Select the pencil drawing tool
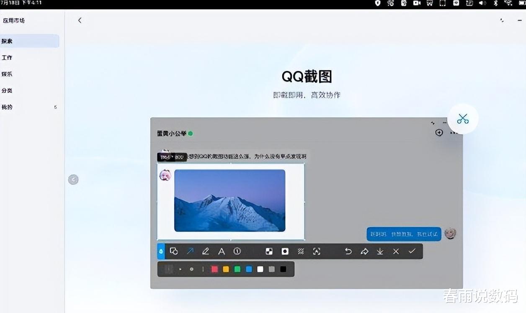 point(206,251)
